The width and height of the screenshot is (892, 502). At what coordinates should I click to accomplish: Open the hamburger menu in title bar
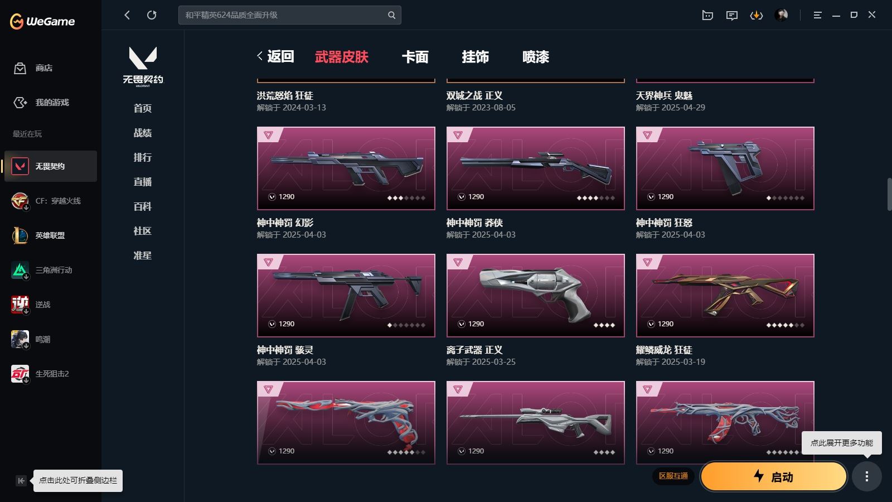(x=817, y=16)
